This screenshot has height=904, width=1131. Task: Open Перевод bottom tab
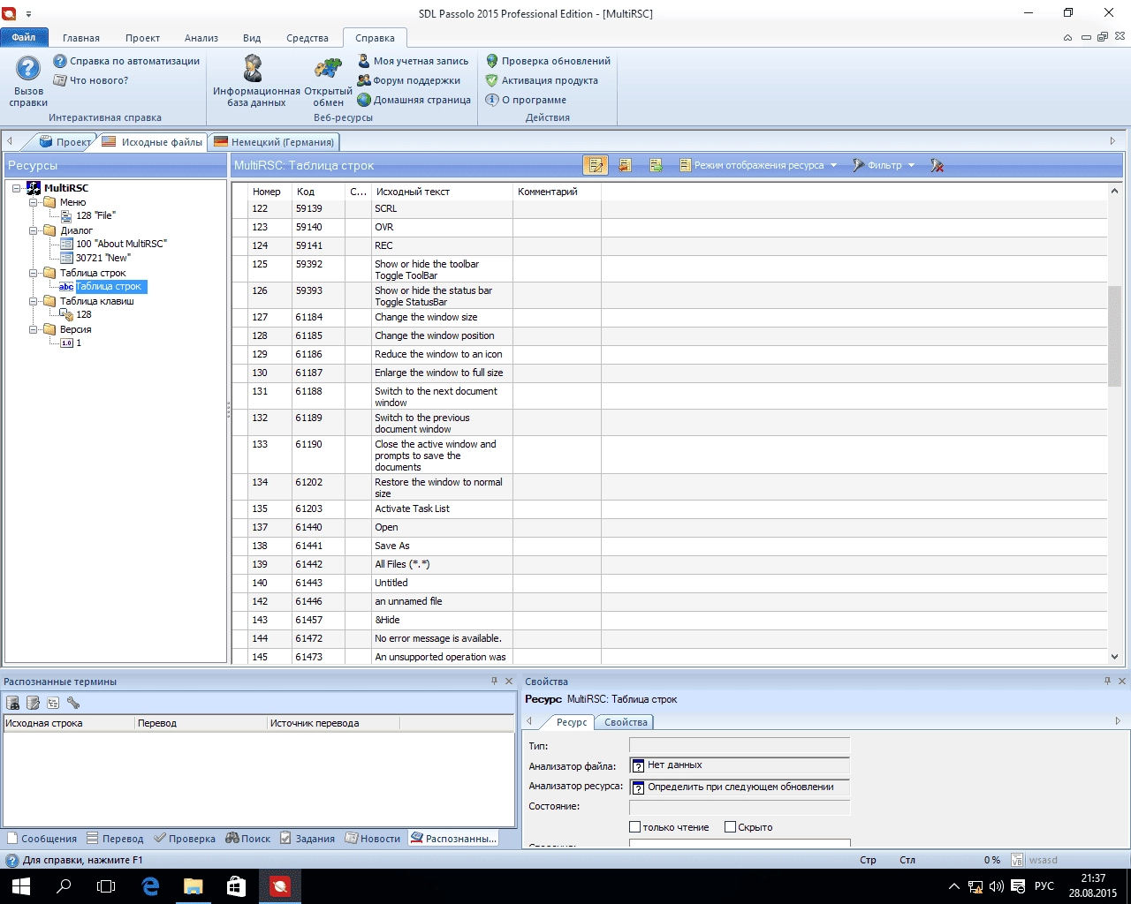pos(115,839)
